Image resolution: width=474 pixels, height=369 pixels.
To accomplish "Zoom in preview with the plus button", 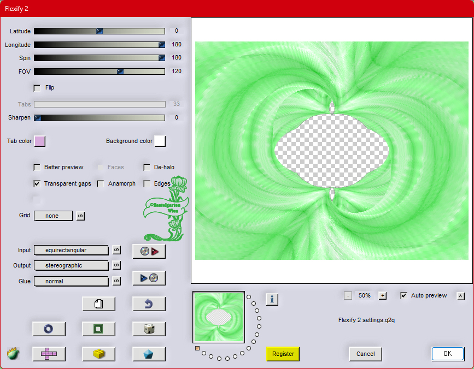I will [383, 296].
